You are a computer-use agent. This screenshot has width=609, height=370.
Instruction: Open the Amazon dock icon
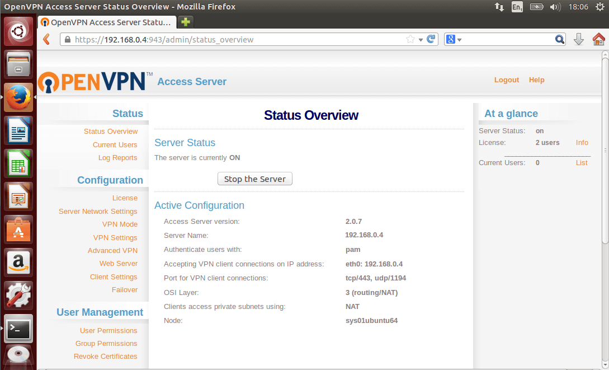[x=18, y=263]
